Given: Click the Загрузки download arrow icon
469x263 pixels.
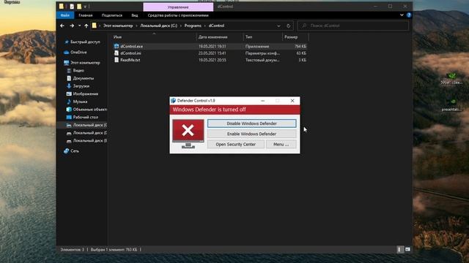Looking at the screenshot, I should 69,86.
